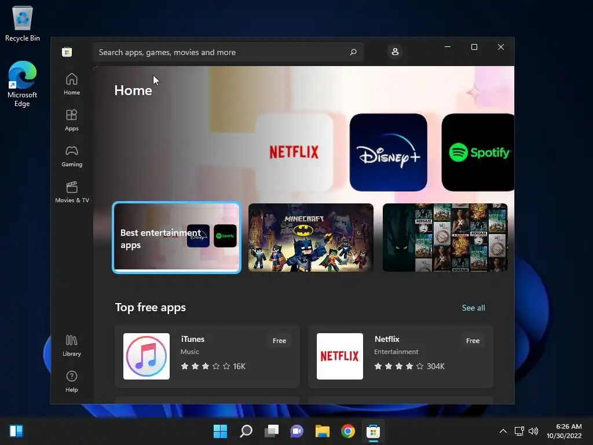Open the Library in sidebar

coord(71,345)
